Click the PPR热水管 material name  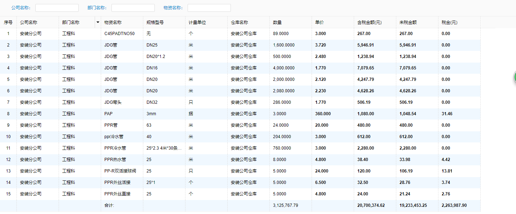pos(115,160)
